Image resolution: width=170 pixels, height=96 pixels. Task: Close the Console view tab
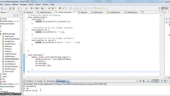(x=67, y=81)
